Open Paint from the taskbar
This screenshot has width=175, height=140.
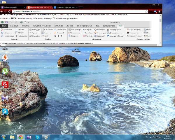click(x=46, y=137)
